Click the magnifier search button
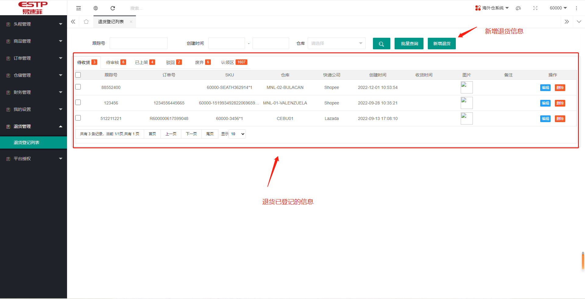Viewport: 585px width, 299px height. coord(381,44)
